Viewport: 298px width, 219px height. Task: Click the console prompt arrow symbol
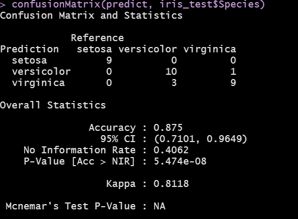coord(3,5)
